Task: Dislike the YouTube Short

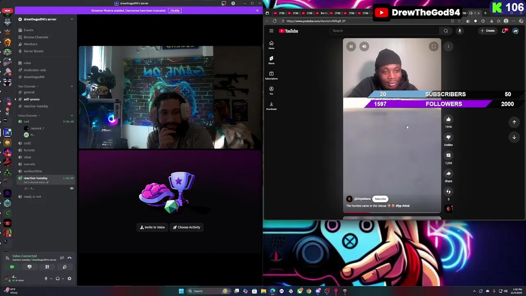Action: [x=448, y=137]
